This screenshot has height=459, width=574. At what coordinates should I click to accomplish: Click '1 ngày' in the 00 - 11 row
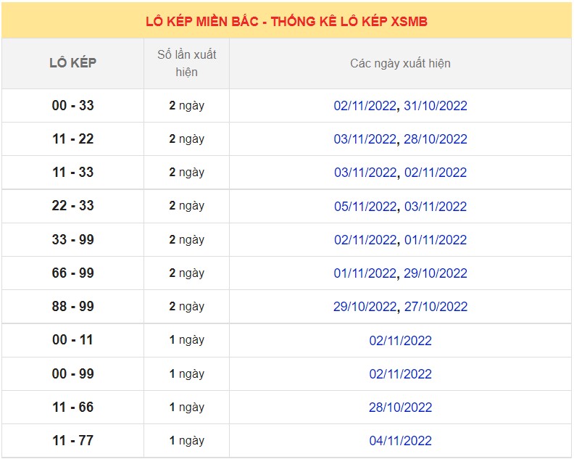[x=187, y=340]
